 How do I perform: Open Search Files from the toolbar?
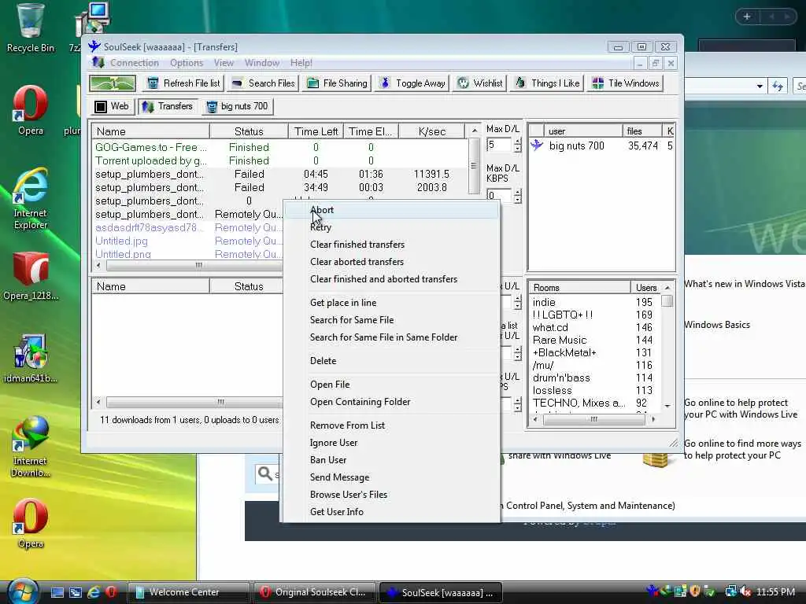(x=263, y=83)
